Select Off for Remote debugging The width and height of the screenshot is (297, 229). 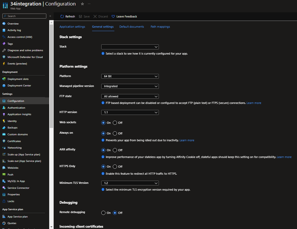point(115,213)
